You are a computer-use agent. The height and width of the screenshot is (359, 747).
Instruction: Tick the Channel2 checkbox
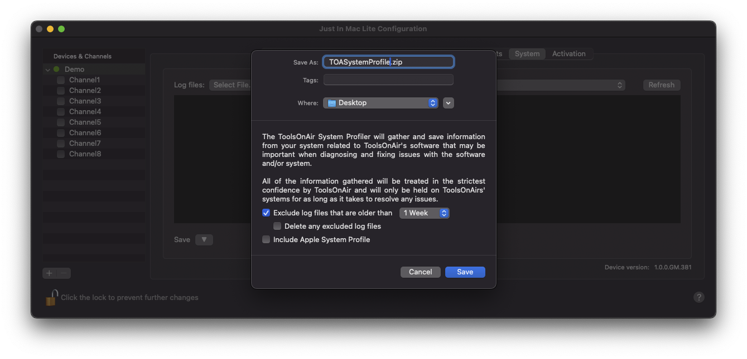tap(61, 91)
